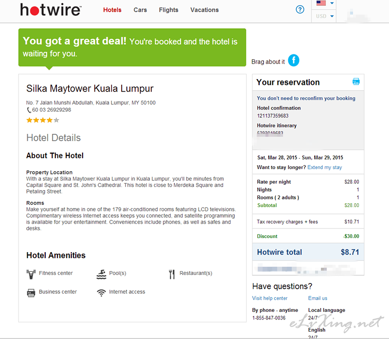
Task: Open the Visit help center link
Action: [270, 298]
